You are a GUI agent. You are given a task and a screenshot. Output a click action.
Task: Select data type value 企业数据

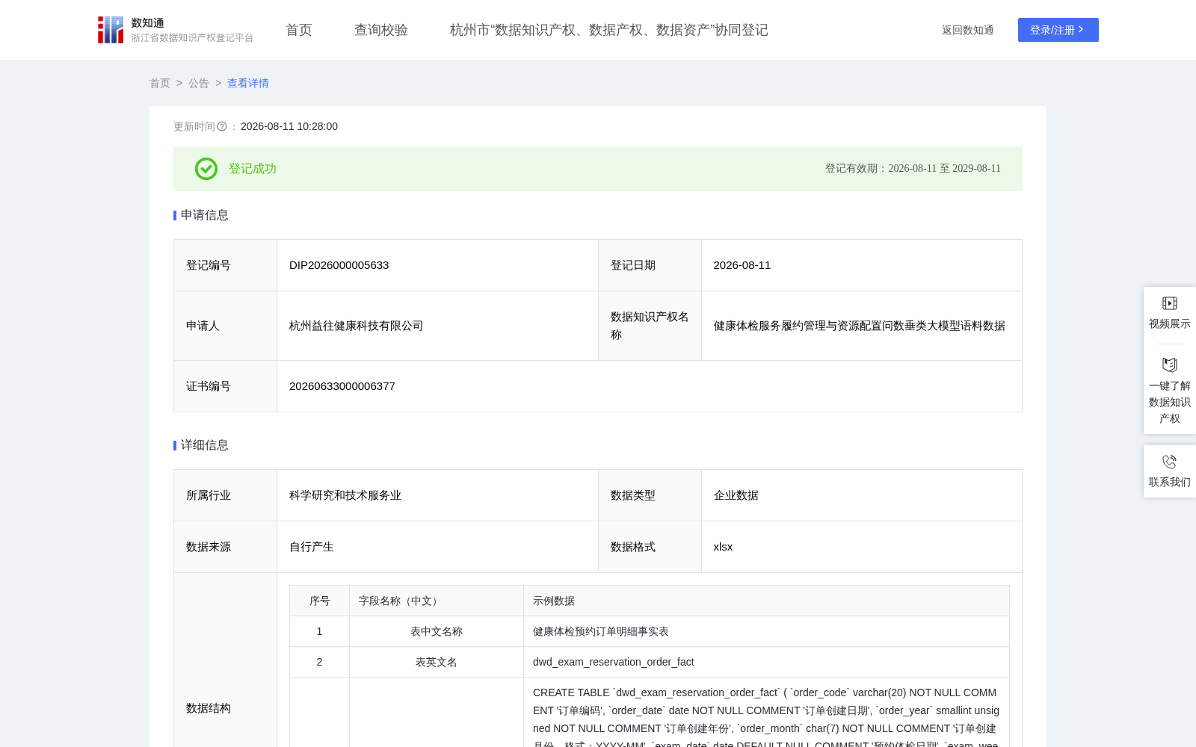[x=736, y=495]
